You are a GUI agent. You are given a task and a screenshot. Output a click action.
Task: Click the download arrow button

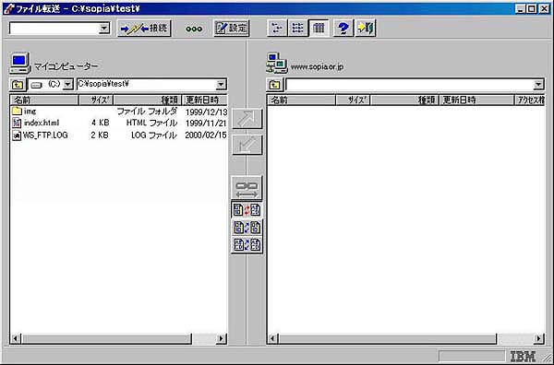tap(247, 145)
